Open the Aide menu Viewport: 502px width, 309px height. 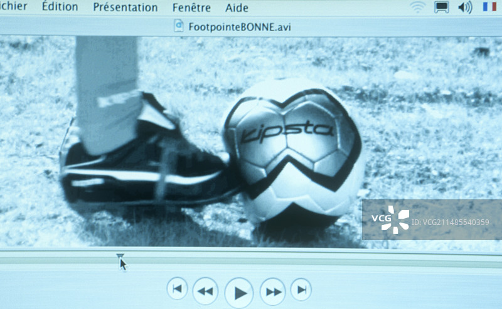coord(237,8)
